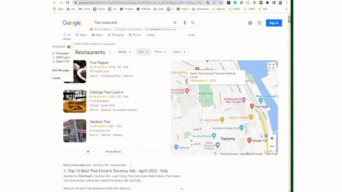Open the Galanga Thai Cuisine listing
The width and height of the screenshot is (342, 192).
[x=106, y=92]
